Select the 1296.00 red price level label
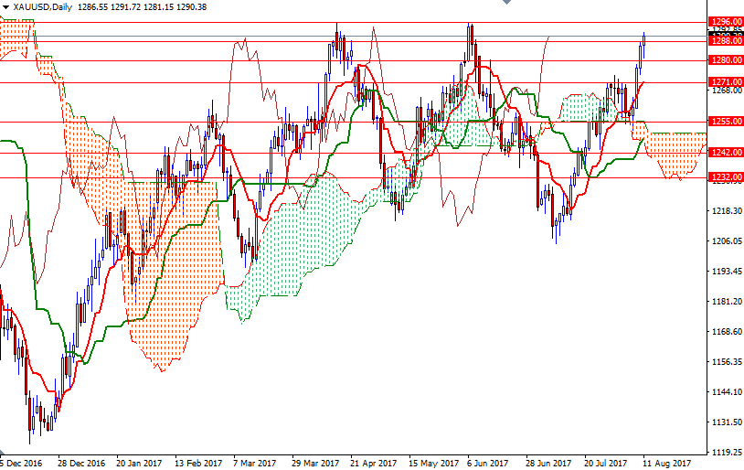 pos(725,21)
